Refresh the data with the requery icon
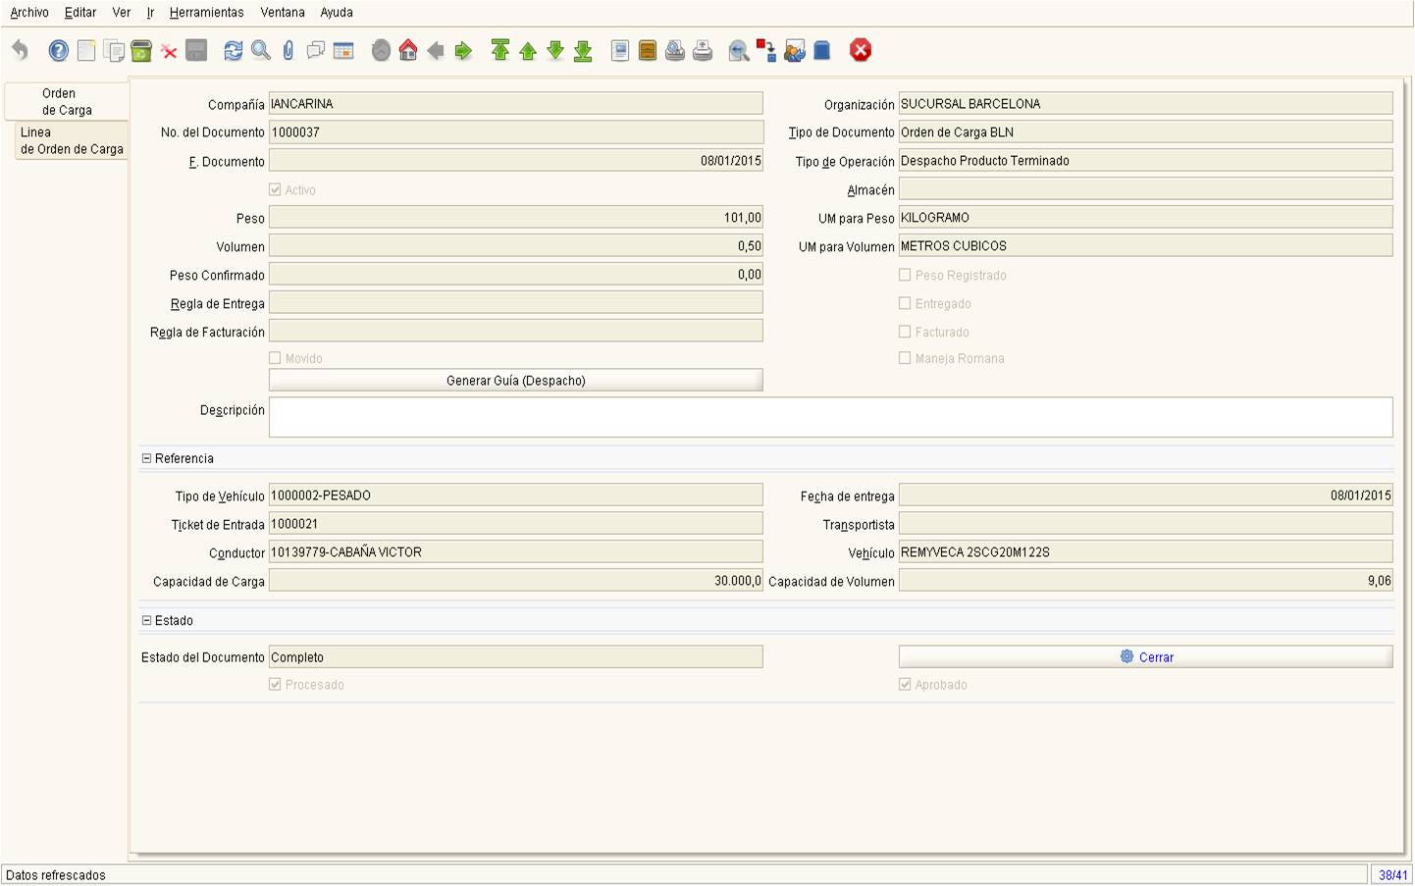1415x886 pixels. tap(234, 50)
